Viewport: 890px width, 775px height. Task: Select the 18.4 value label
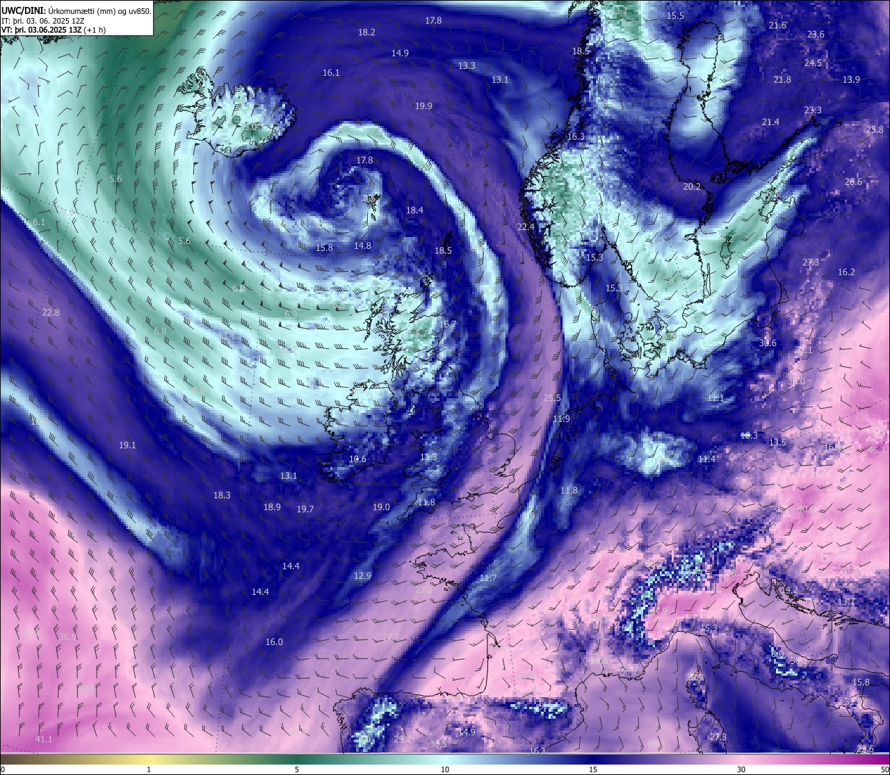(414, 211)
